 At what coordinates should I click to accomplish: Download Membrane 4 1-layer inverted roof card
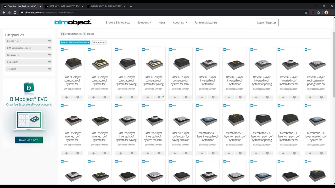(x=202, y=153)
